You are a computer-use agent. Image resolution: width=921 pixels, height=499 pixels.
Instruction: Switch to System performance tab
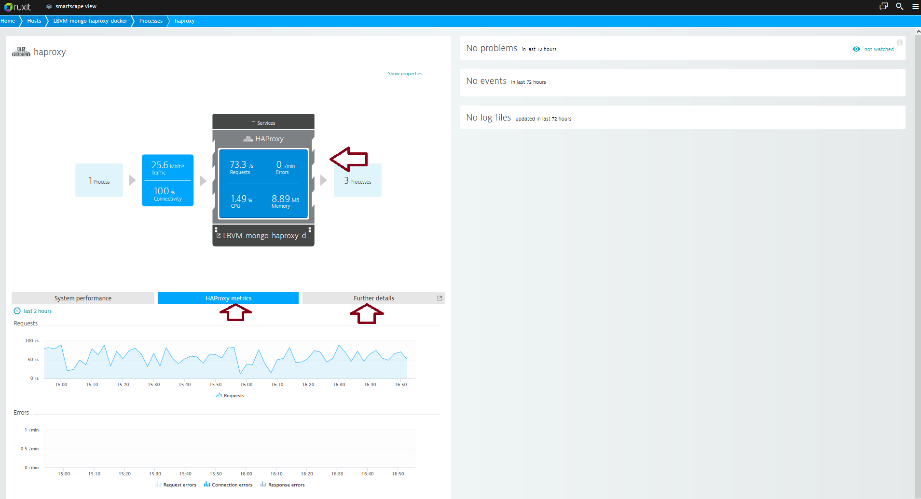(x=83, y=298)
